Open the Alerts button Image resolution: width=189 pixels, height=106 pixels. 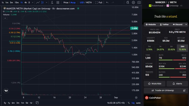pos(177,84)
